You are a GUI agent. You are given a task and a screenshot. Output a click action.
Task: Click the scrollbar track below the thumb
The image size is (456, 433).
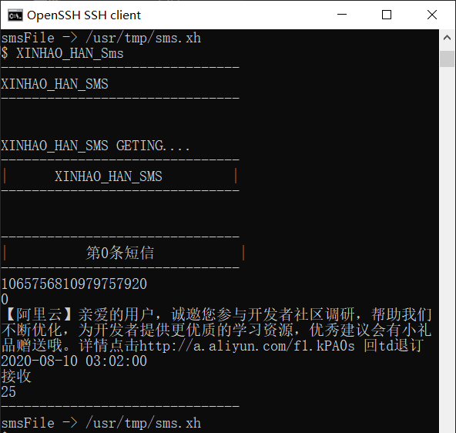pyautogui.click(x=447, y=250)
